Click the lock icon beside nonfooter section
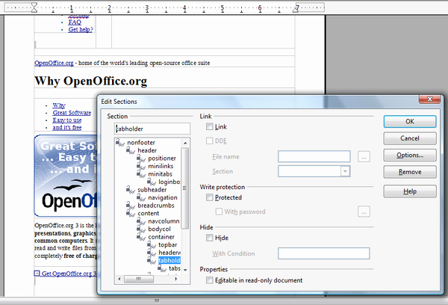 (120, 142)
